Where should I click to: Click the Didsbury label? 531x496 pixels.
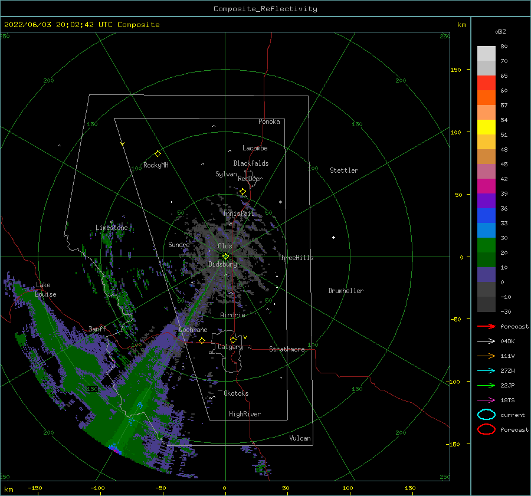[x=222, y=264]
